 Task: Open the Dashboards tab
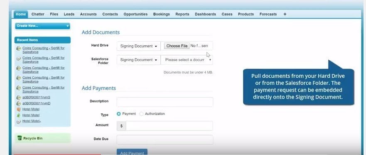tap(205, 14)
